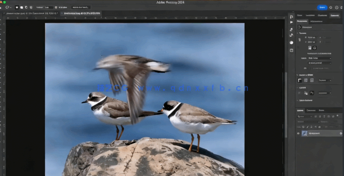Switch to the Paths tab

(x=321, y=110)
